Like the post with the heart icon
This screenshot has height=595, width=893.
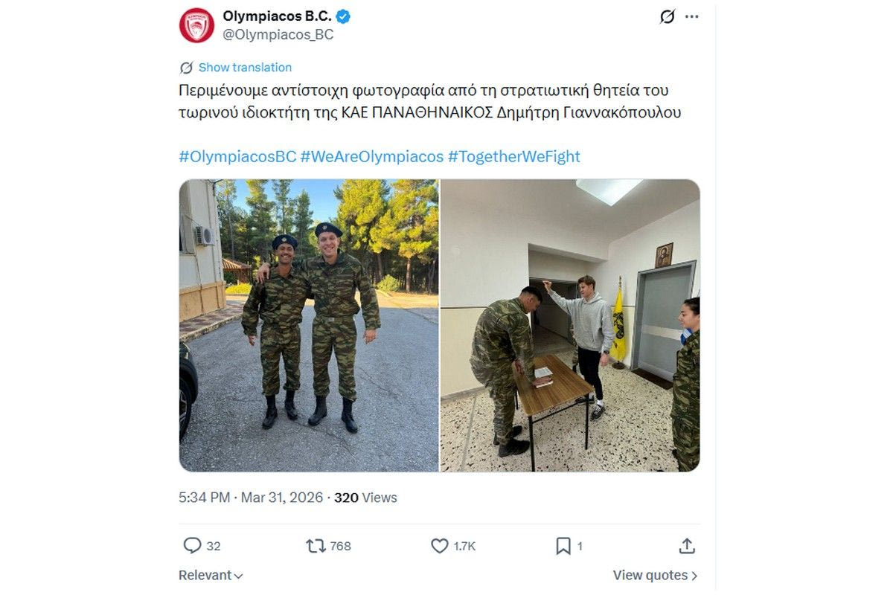tap(440, 546)
